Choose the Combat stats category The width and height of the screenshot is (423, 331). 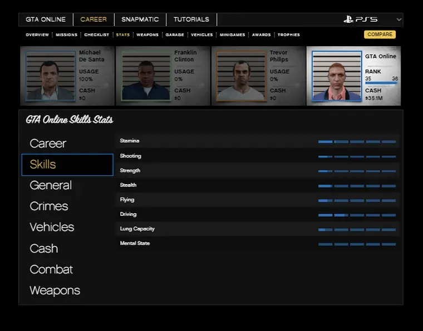[51, 269]
